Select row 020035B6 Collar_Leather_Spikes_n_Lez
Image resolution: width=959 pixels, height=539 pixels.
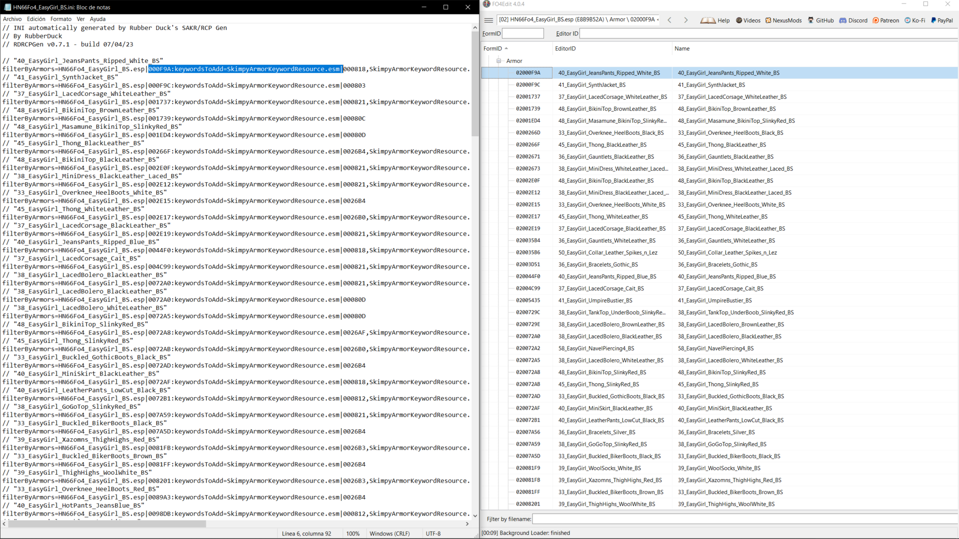(720, 253)
